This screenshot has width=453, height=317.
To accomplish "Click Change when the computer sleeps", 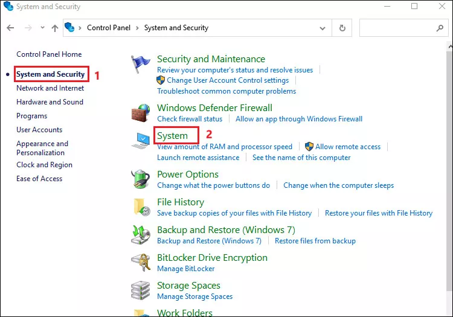I will (339, 185).
